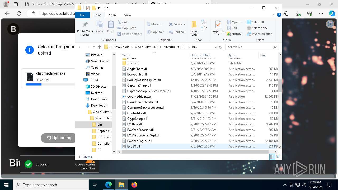Expand Properties dropdown arrow
This screenshot has width=338, height=190.
click(218, 35)
